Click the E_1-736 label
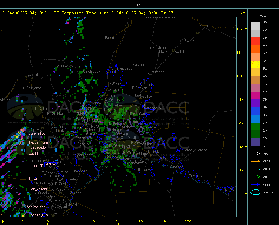The image size is (279, 225). [x=192, y=40]
